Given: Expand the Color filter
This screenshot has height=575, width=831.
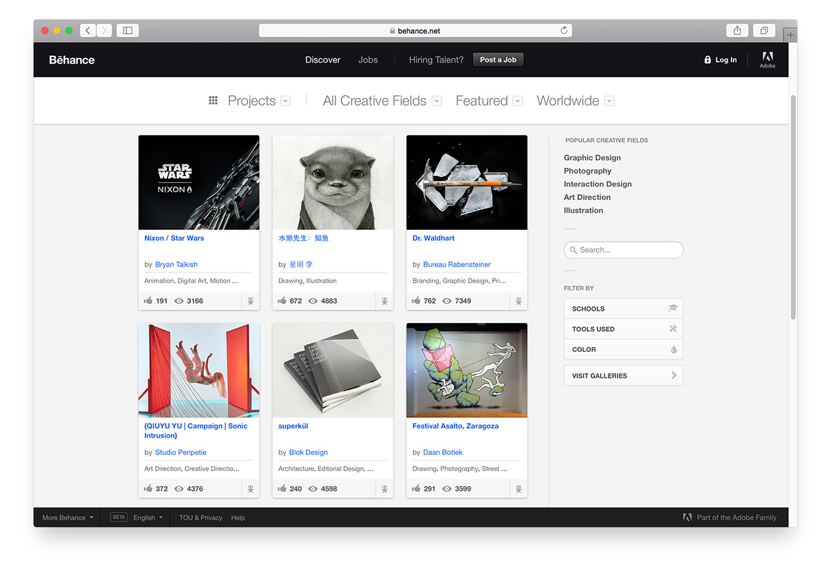Looking at the screenshot, I should coord(623,349).
